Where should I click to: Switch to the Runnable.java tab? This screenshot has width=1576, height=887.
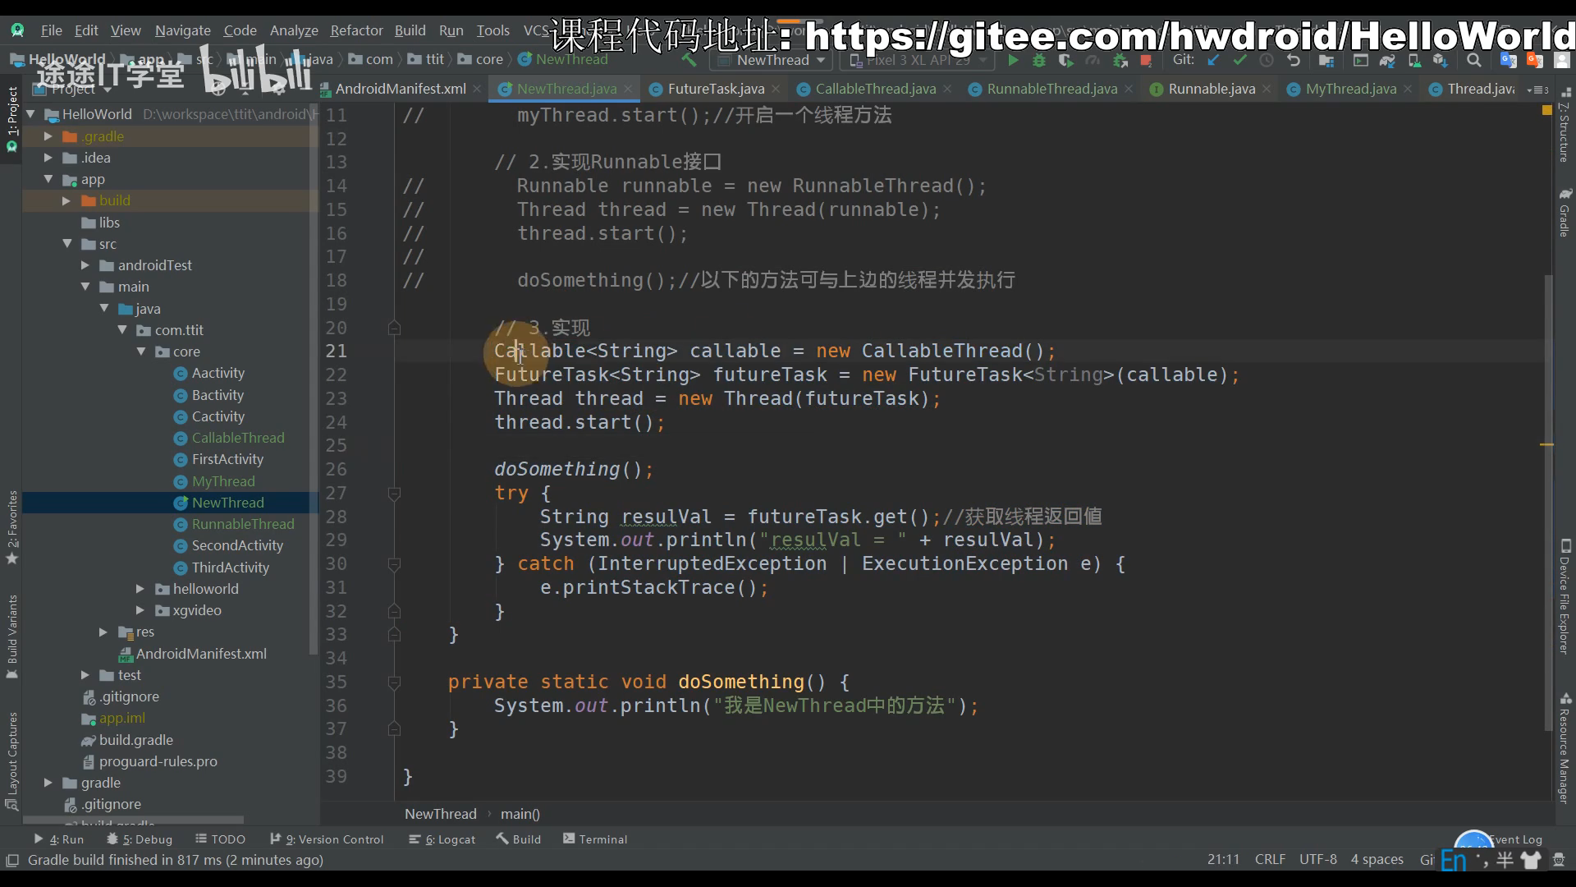click(x=1212, y=89)
